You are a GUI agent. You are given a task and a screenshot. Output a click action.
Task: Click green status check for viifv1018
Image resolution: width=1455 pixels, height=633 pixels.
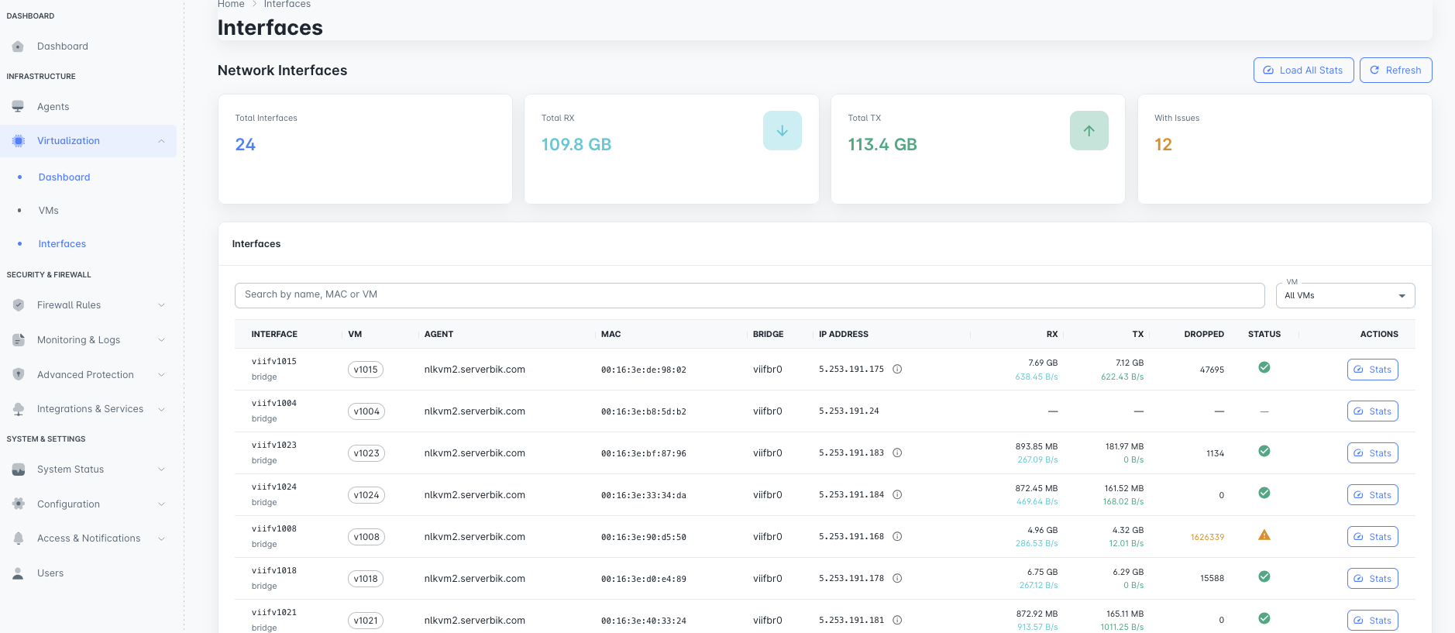[1264, 576]
